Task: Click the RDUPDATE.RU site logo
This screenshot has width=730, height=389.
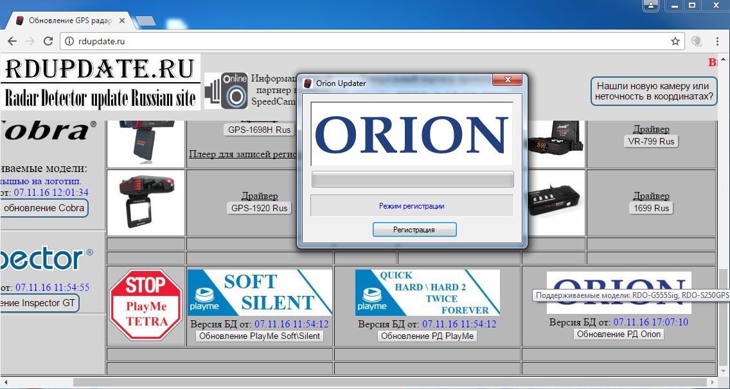Action: point(100,82)
